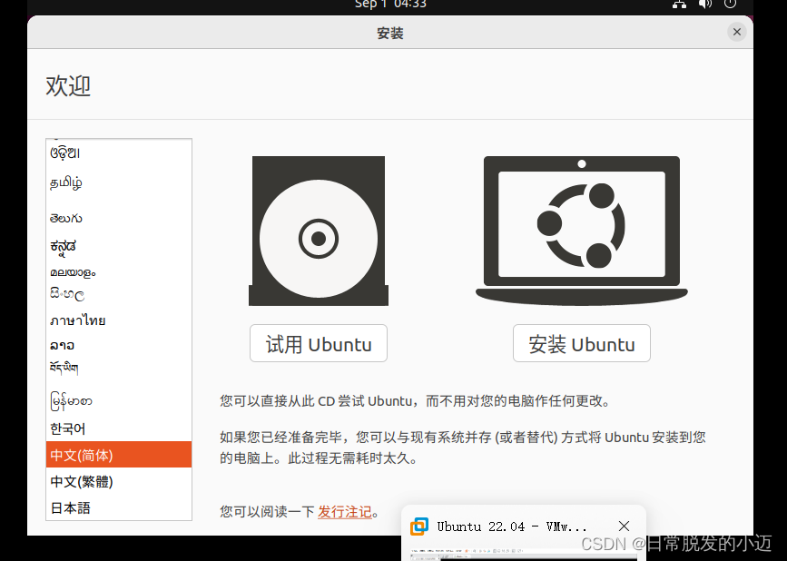Image resolution: width=787 pixels, height=561 pixels.
Task: Open the power icon in top bar
Action: click(730, 4)
